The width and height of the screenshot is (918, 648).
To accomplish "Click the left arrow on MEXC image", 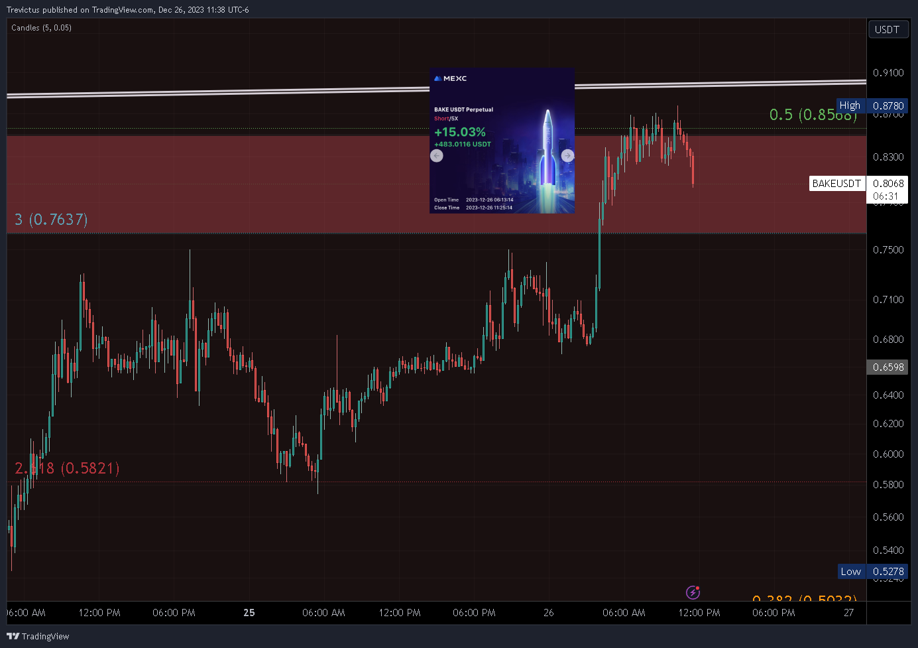I will point(436,156).
